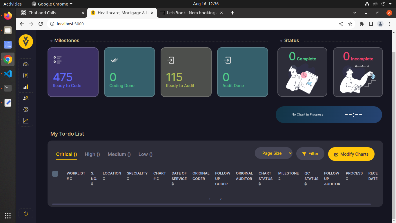Click the table's horizontal scrollbar
Viewport: 396px width, 223px height.
[x=211, y=204]
